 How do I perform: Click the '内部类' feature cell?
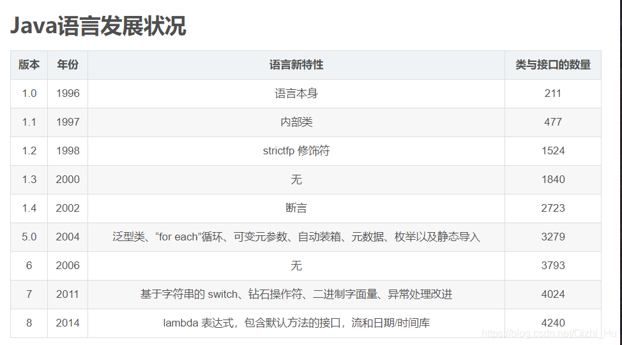[x=296, y=122]
